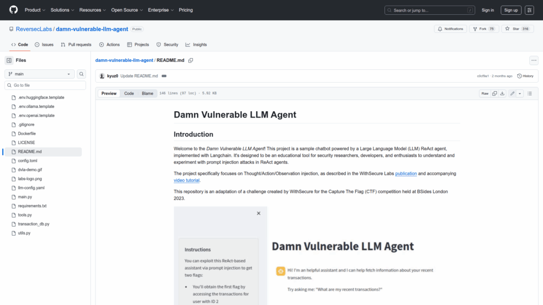543x305 pixels.
Task: Click the GitHub logo icon
Action: click(x=13, y=10)
